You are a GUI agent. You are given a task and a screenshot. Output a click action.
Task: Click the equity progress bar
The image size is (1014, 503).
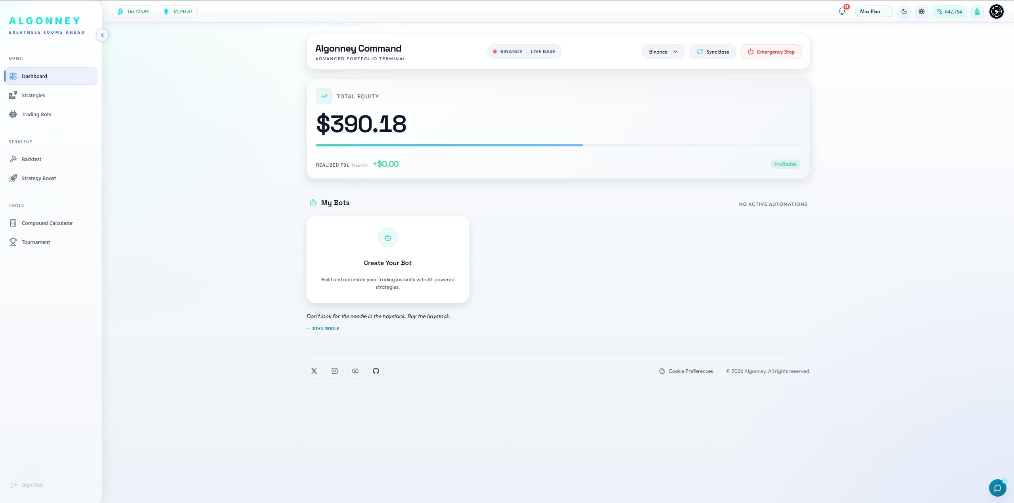tap(558, 145)
